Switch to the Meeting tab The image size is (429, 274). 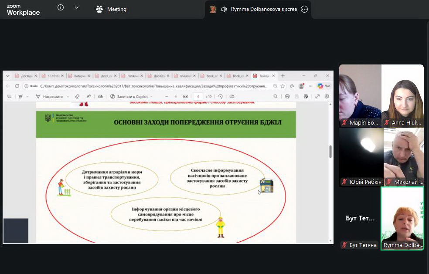(112, 9)
